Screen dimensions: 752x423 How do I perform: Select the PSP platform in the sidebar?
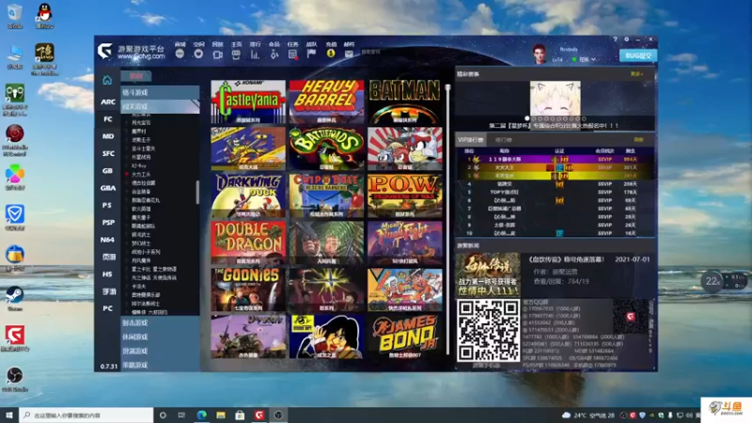108,223
